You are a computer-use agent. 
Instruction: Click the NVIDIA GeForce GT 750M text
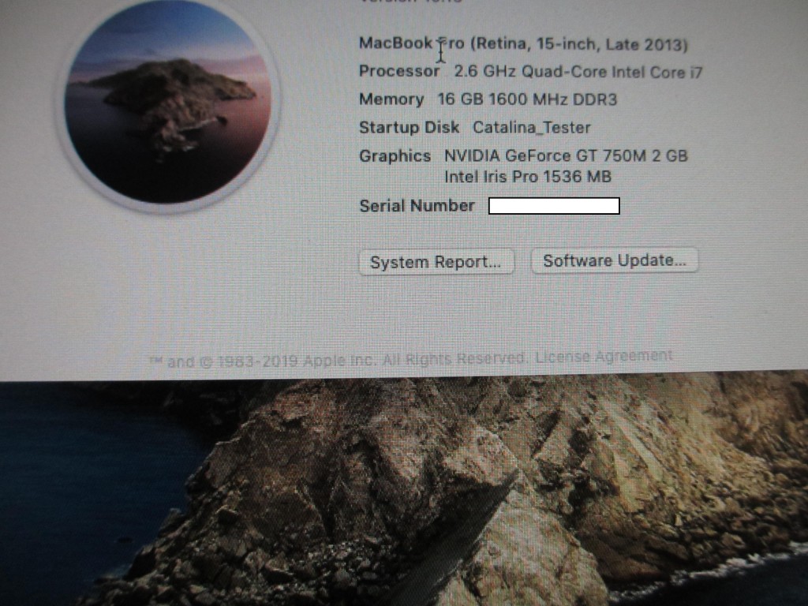click(x=566, y=155)
